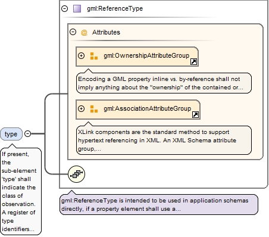Viewport: 269px width, 237px height.
Task: Expand gml:AssociationAttributeGroup
Action: [81, 108]
